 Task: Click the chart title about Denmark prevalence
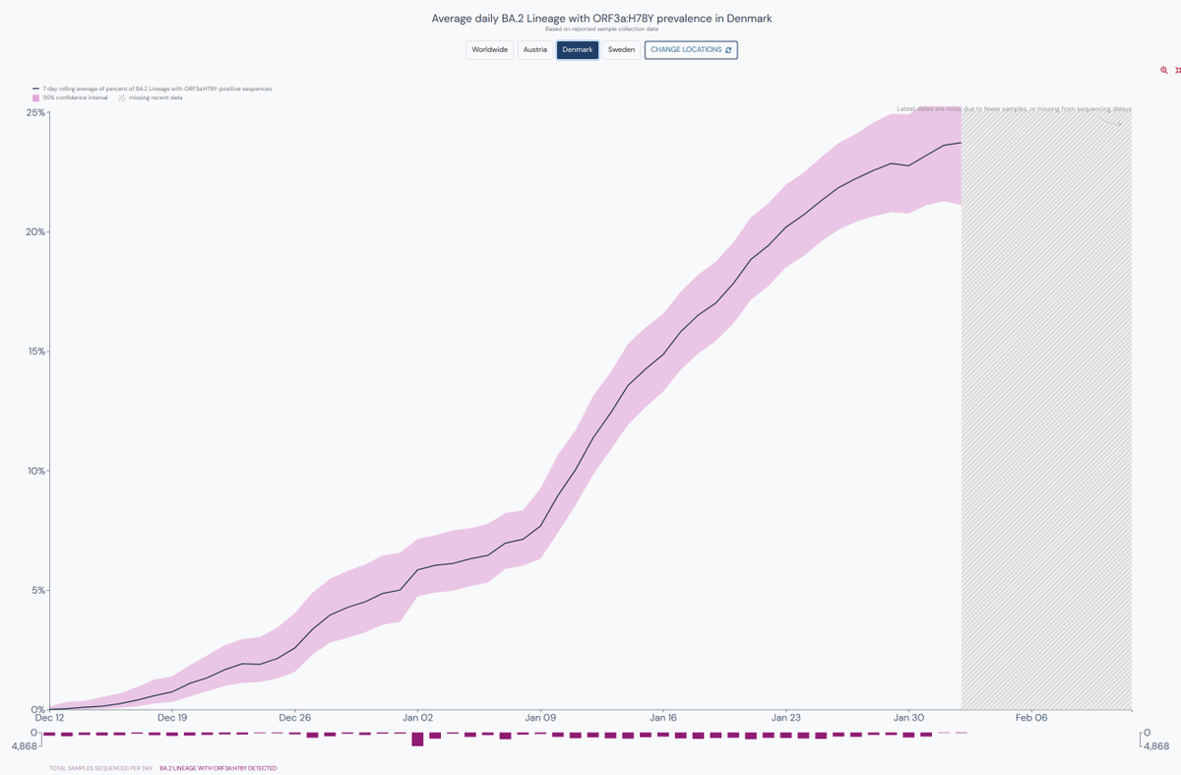pos(601,19)
